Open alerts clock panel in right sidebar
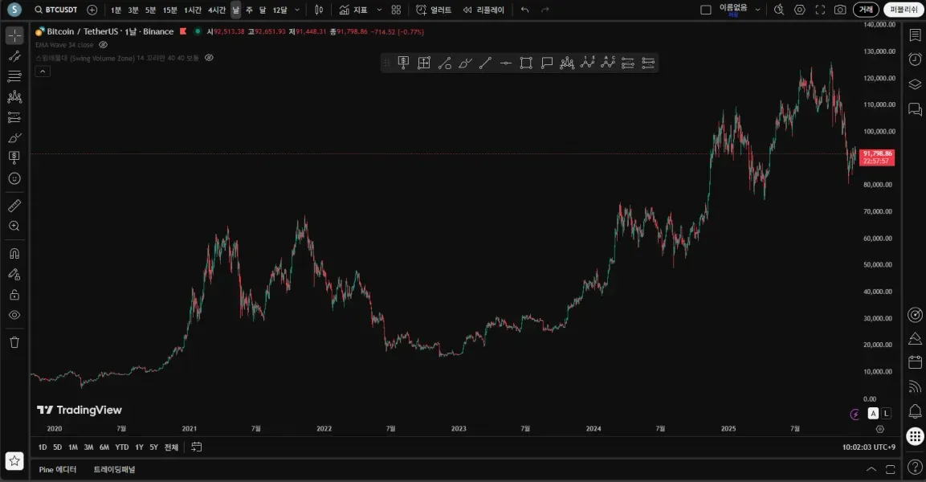926x482 pixels. (915, 59)
